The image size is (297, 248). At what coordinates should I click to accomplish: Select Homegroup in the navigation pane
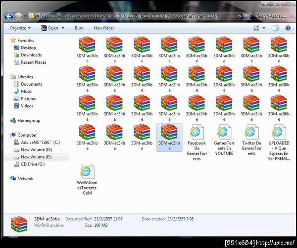[25, 120]
